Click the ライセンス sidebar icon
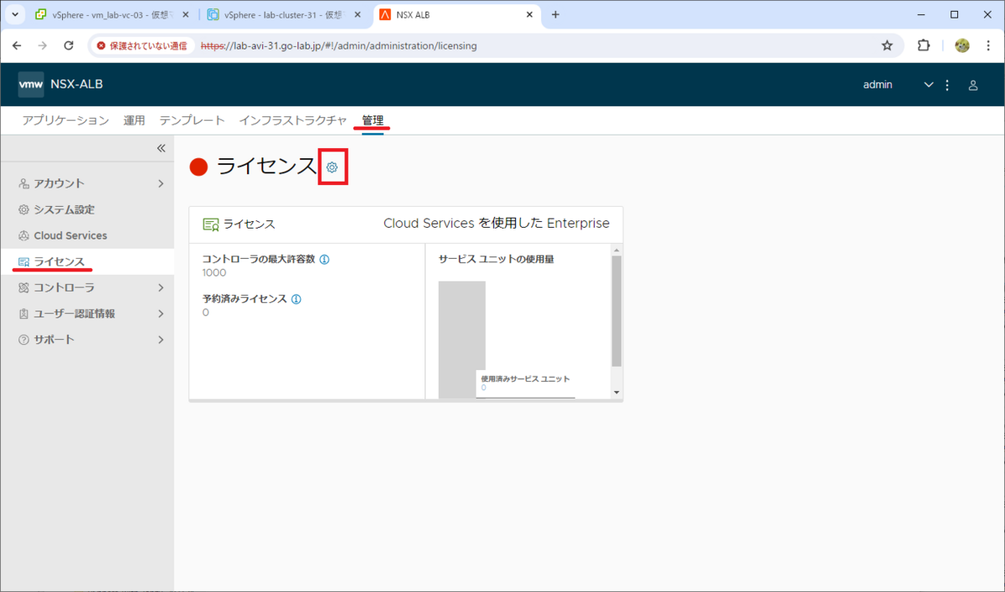 pos(23,262)
